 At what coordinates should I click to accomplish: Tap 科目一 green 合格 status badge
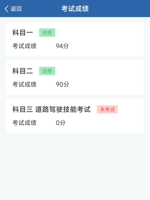point(47,33)
